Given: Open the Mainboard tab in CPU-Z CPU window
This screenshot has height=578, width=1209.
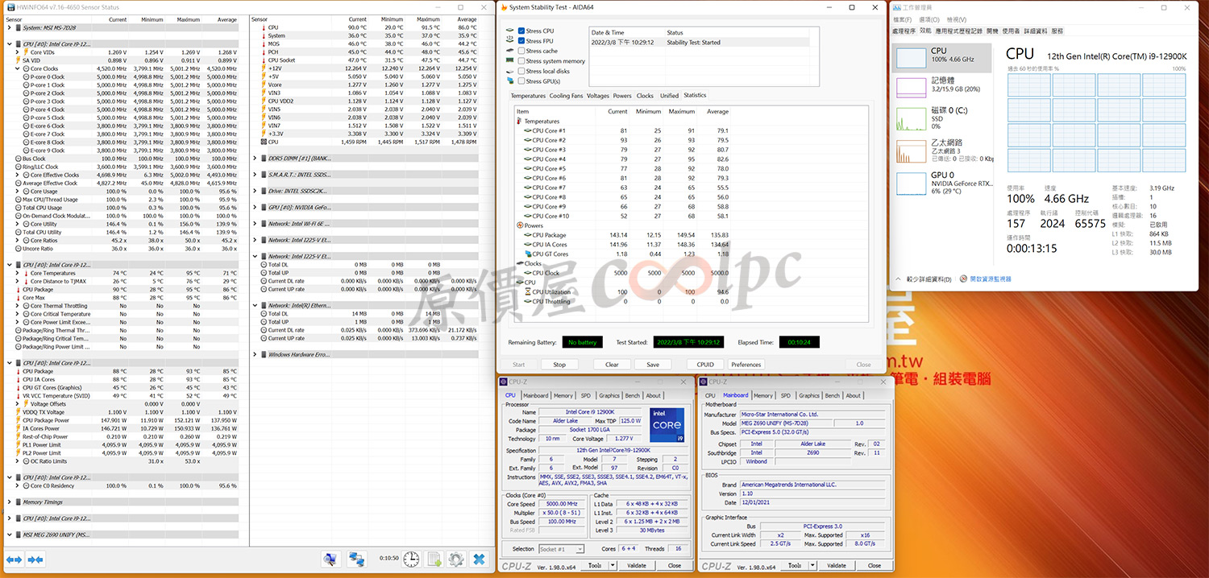Looking at the screenshot, I should [536, 395].
